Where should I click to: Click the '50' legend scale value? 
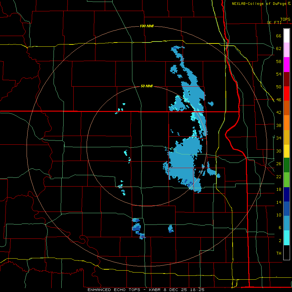click(279, 87)
